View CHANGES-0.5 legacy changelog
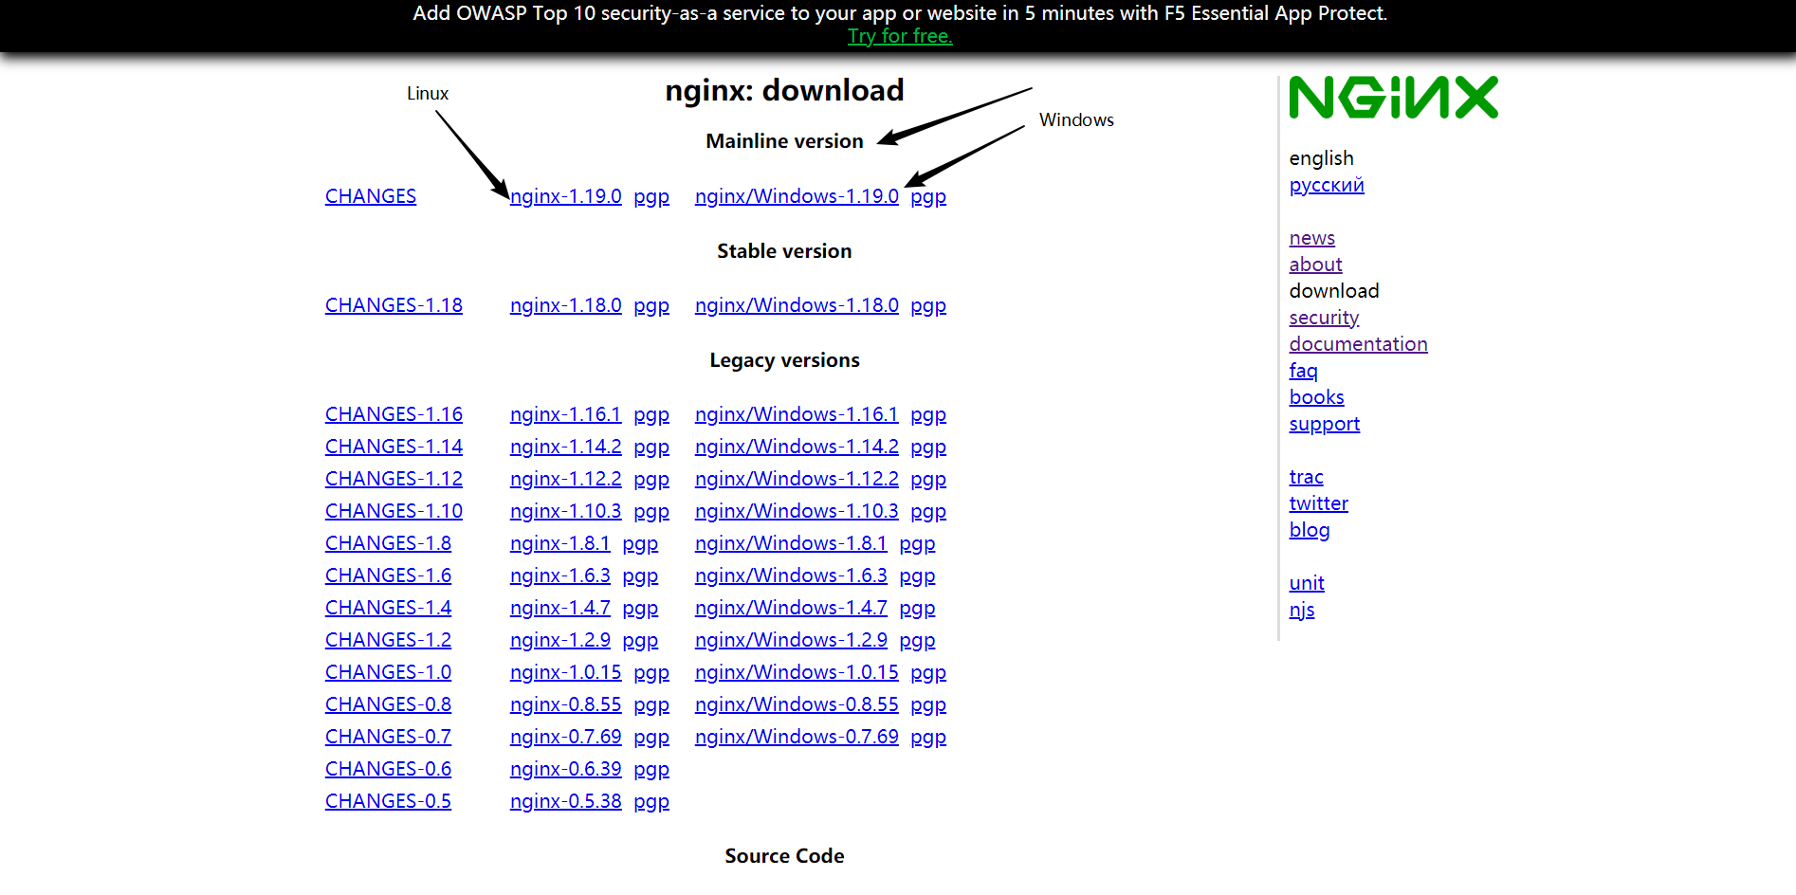 (388, 800)
